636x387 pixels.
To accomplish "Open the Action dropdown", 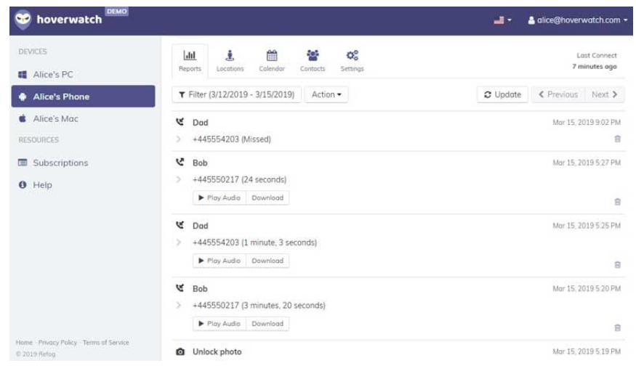I will click(326, 94).
